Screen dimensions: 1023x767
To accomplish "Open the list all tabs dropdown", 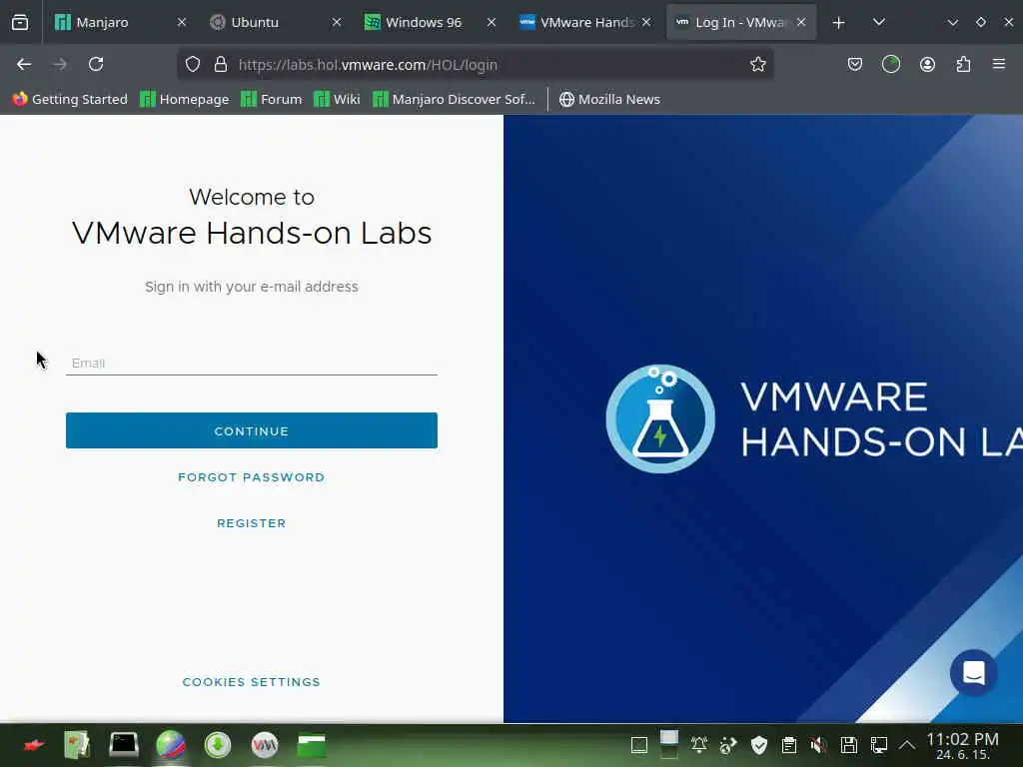I will point(879,22).
